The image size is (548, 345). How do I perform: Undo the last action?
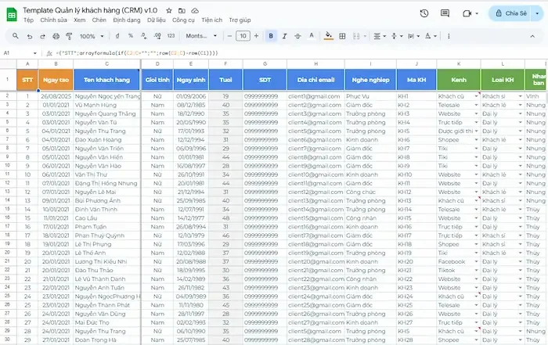(x=30, y=36)
